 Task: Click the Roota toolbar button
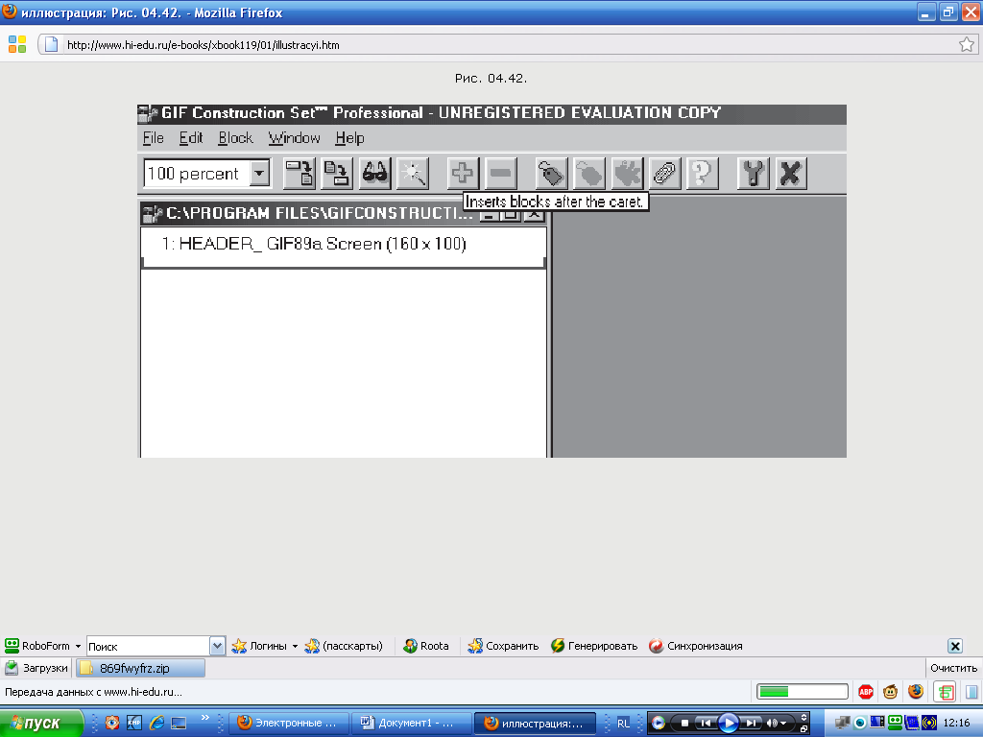click(x=426, y=646)
